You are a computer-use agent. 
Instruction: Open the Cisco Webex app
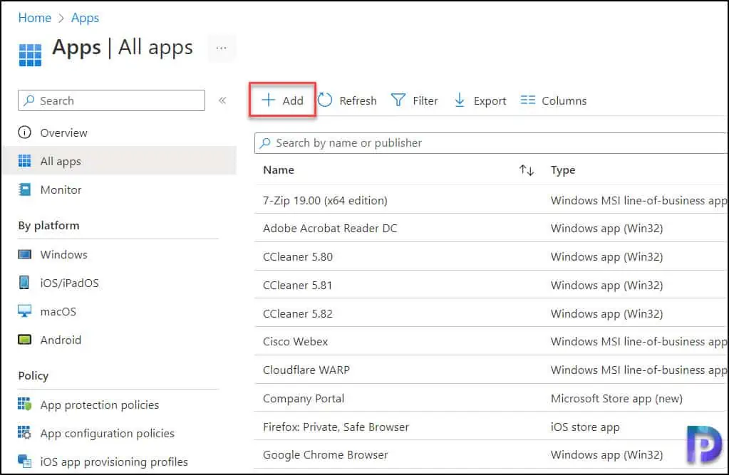click(x=295, y=342)
